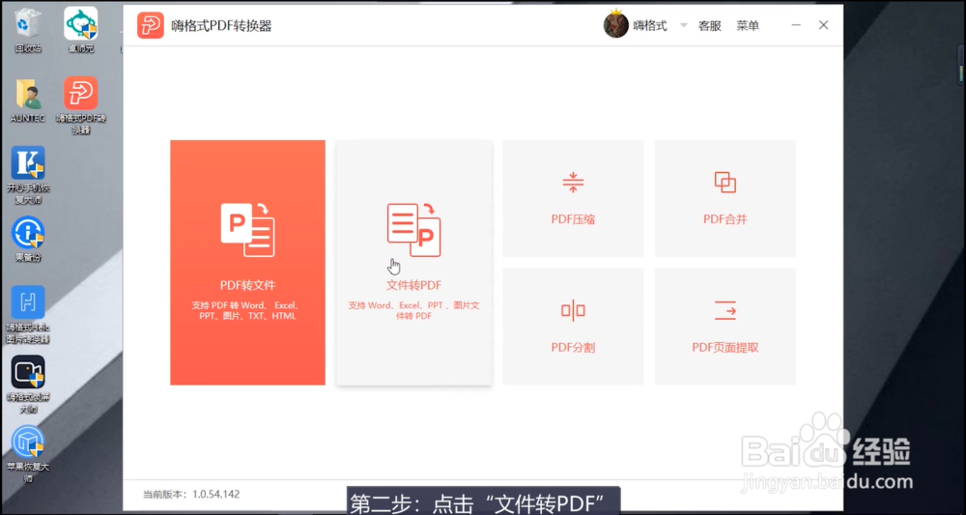Image resolution: width=966 pixels, height=515 pixels.
Task: Click the merge overlapping squares icon
Action: tap(725, 183)
